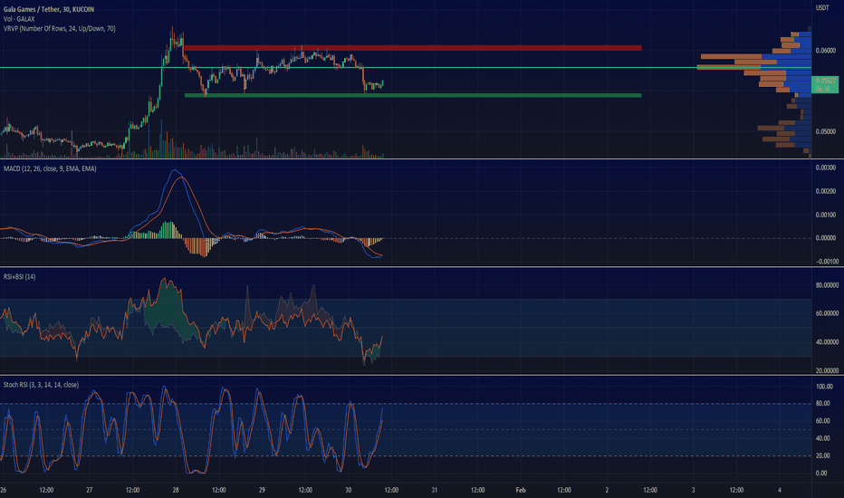
Task: Click the Gala Games / Tether symbol title
Action: pyautogui.click(x=49, y=10)
